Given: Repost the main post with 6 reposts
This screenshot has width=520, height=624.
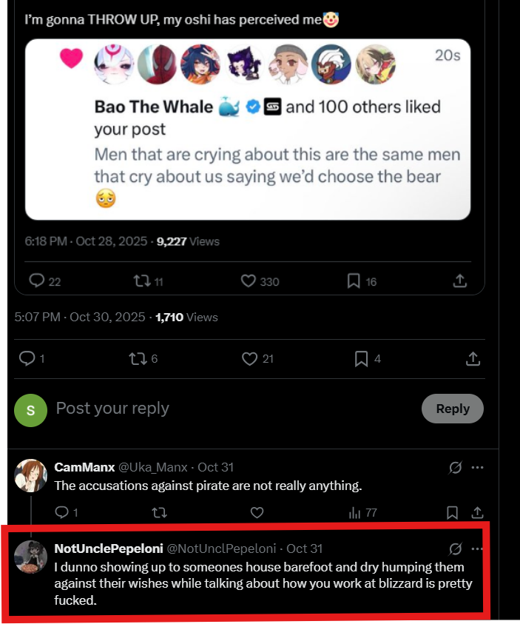Looking at the screenshot, I should point(138,359).
